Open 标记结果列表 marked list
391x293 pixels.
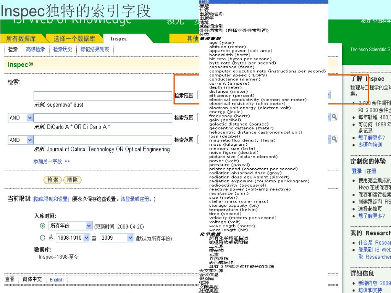(x=95, y=49)
